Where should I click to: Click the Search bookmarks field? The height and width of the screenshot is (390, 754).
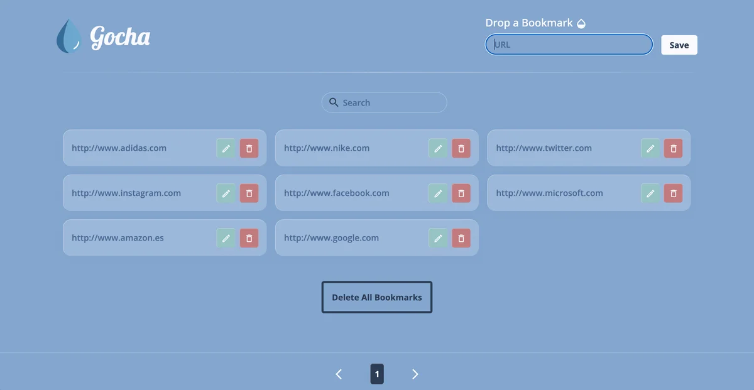pyautogui.click(x=384, y=102)
